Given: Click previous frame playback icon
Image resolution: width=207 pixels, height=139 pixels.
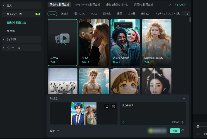Looking at the screenshot, I should [x=199, y=134].
